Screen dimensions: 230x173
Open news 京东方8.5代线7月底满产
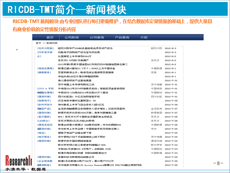click(x=73, y=60)
